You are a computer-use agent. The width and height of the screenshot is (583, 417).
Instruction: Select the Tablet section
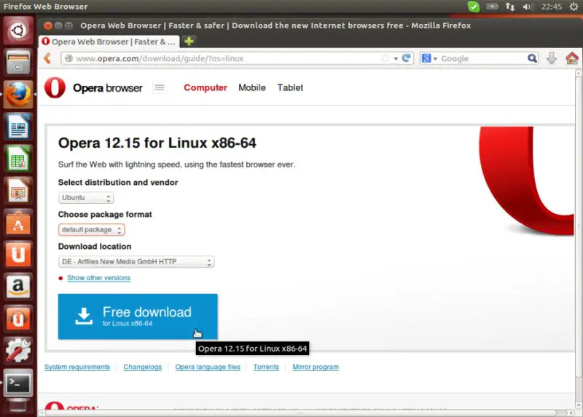point(290,87)
